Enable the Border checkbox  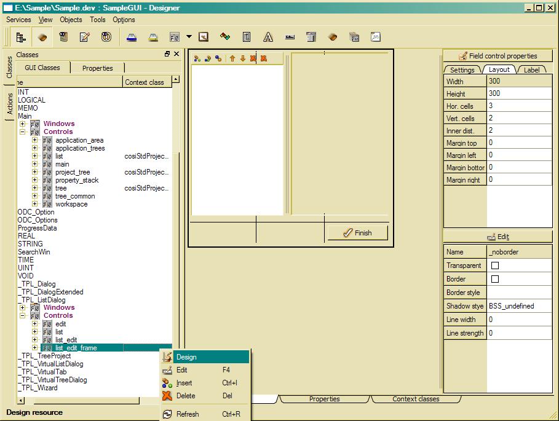tap(494, 279)
